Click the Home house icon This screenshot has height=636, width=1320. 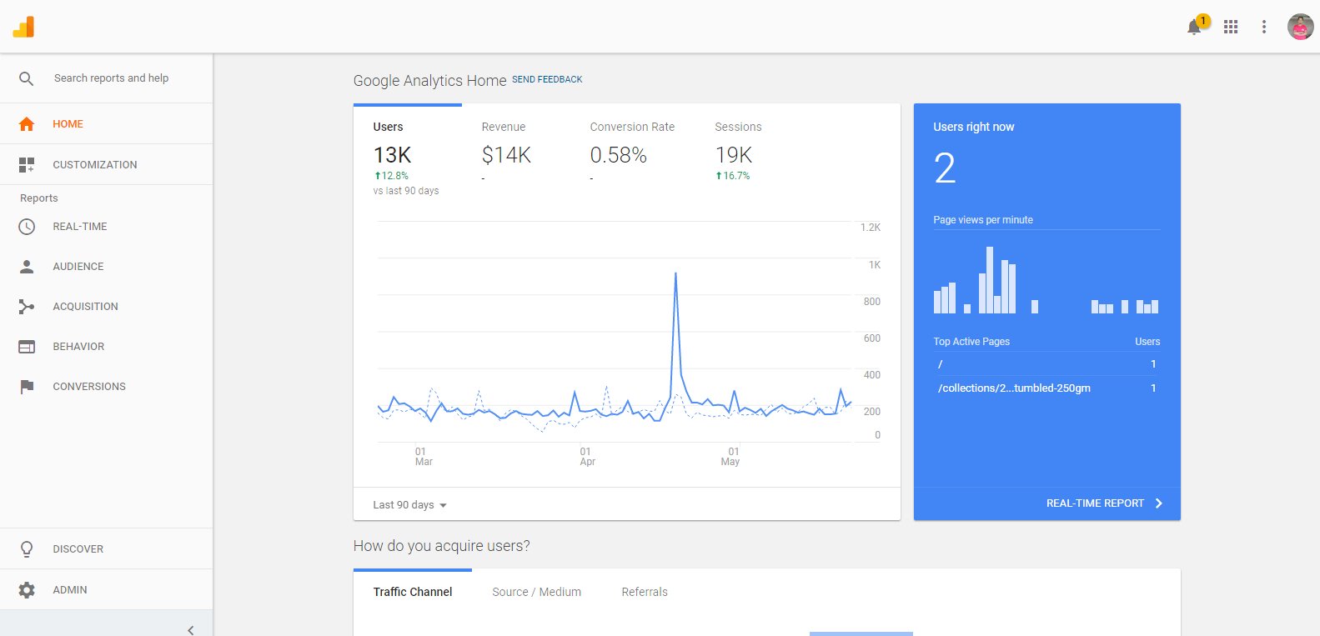coord(27,124)
